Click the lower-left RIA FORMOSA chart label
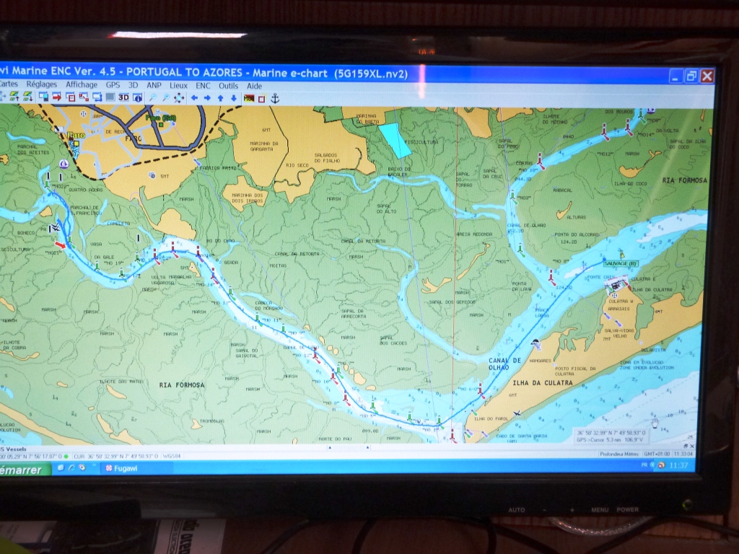The image size is (739, 554). (x=182, y=385)
